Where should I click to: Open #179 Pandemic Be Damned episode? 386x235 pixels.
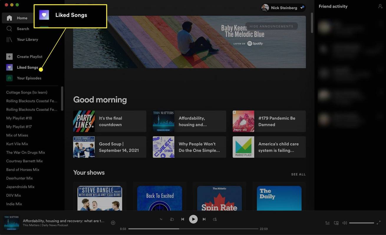click(x=269, y=121)
